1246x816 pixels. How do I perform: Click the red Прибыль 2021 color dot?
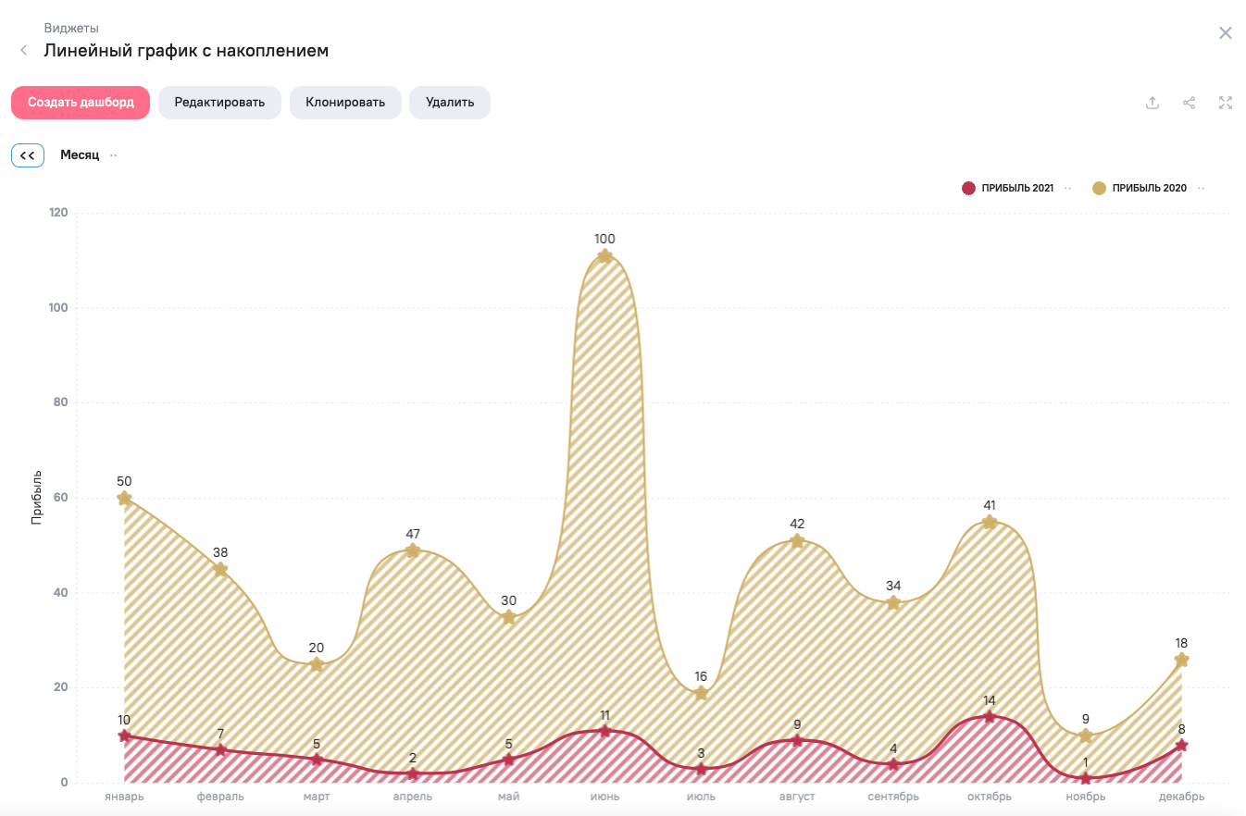click(968, 188)
